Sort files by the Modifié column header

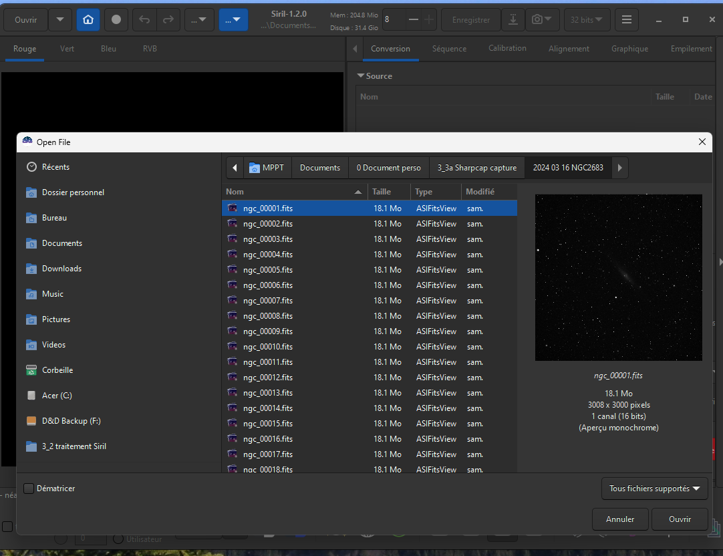click(x=488, y=192)
